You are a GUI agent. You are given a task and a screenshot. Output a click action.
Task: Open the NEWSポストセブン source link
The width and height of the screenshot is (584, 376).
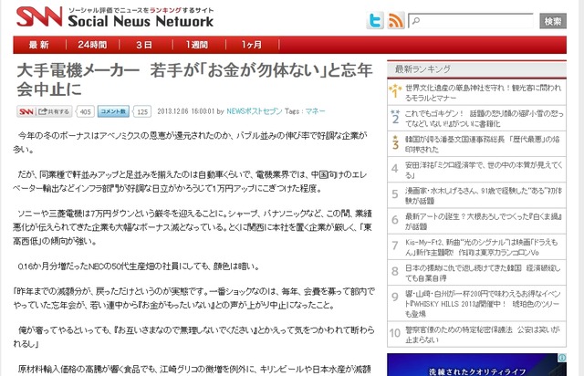point(255,111)
